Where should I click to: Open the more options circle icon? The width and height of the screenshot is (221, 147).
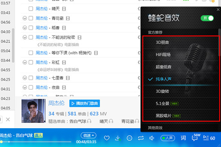tap(129, 138)
